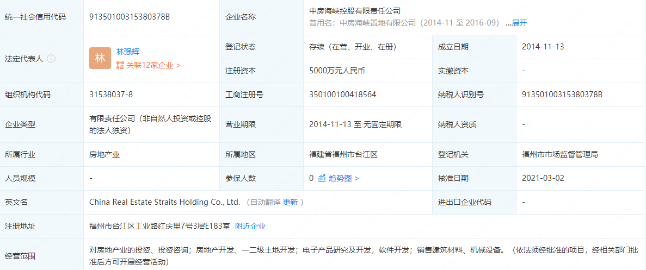Click business term 2014-11-13 至 无固定期限
Screen dimensions: 646x270
355,124
